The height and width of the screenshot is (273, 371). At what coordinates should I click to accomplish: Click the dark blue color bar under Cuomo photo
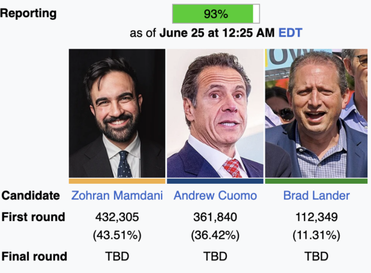(x=215, y=181)
